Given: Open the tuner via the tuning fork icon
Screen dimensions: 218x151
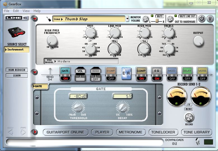Looking at the screenshot, I should pyautogui.click(x=210, y=19).
